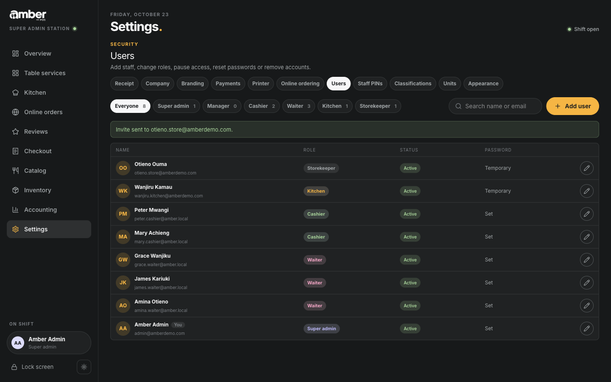Focus the Search name or email field
611x382 pixels.
point(495,106)
